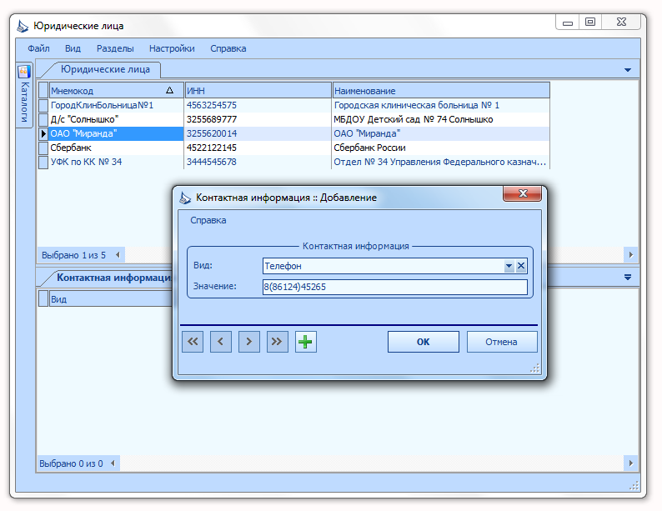Image resolution: width=662 pixels, height=511 pixels.
Task: Click the Выбрано 1 из 5 status text
Action: tap(73, 255)
